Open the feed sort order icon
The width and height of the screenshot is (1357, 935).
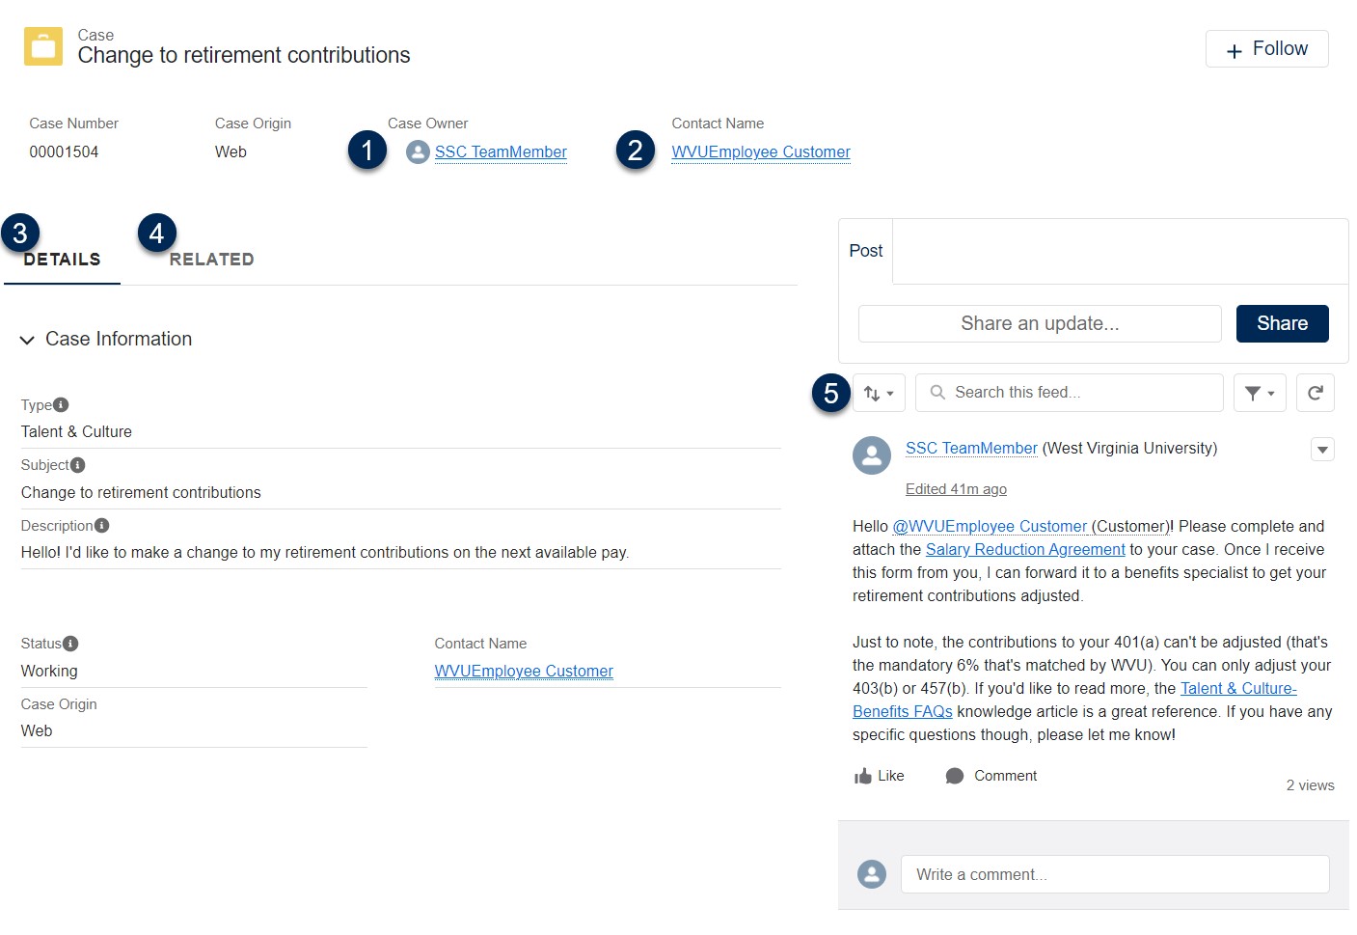pyautogui.click(x=872, y=392)
